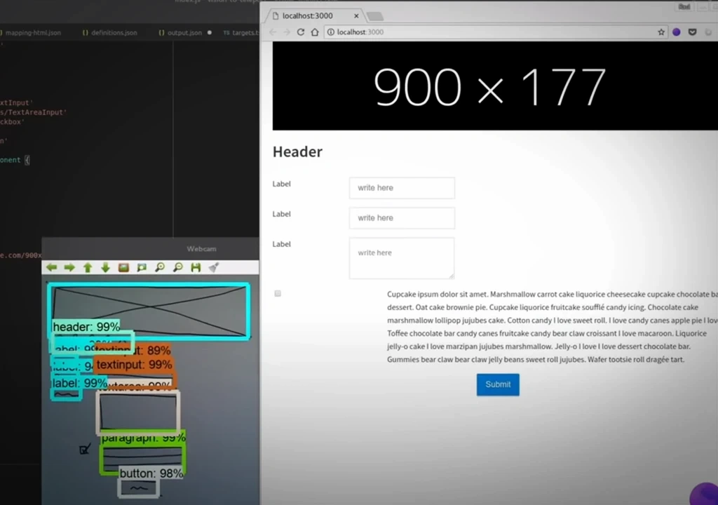Click the broom clear icon in Webcam toolbar
Viewport: 718px width, 505px height.
pos(214,267)
